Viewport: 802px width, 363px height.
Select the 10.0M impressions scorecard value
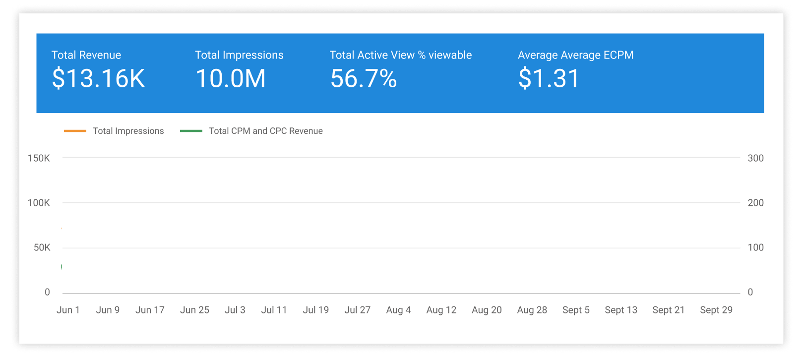pos(230,78)
